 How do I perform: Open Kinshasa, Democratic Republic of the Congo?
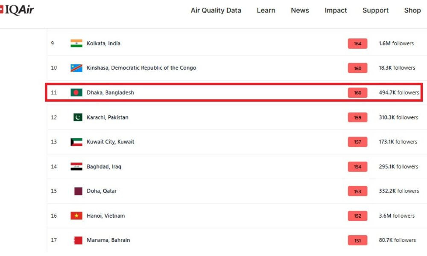pyautogui.click(x=141, y=68)
